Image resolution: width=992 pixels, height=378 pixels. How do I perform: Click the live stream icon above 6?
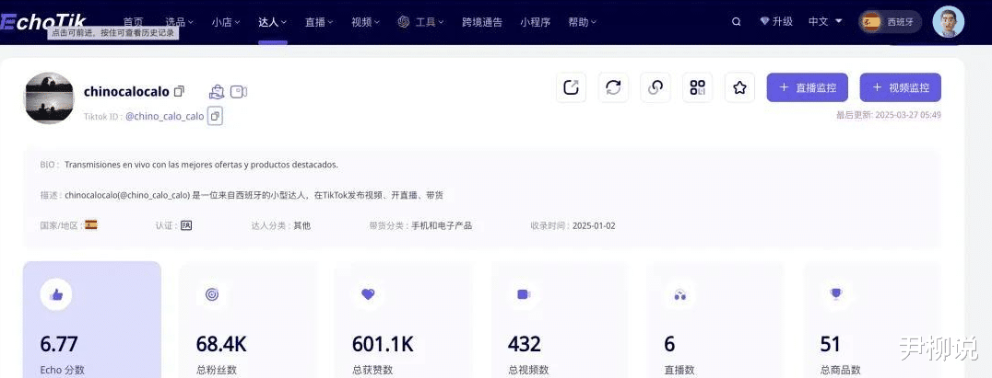point(680,294)
